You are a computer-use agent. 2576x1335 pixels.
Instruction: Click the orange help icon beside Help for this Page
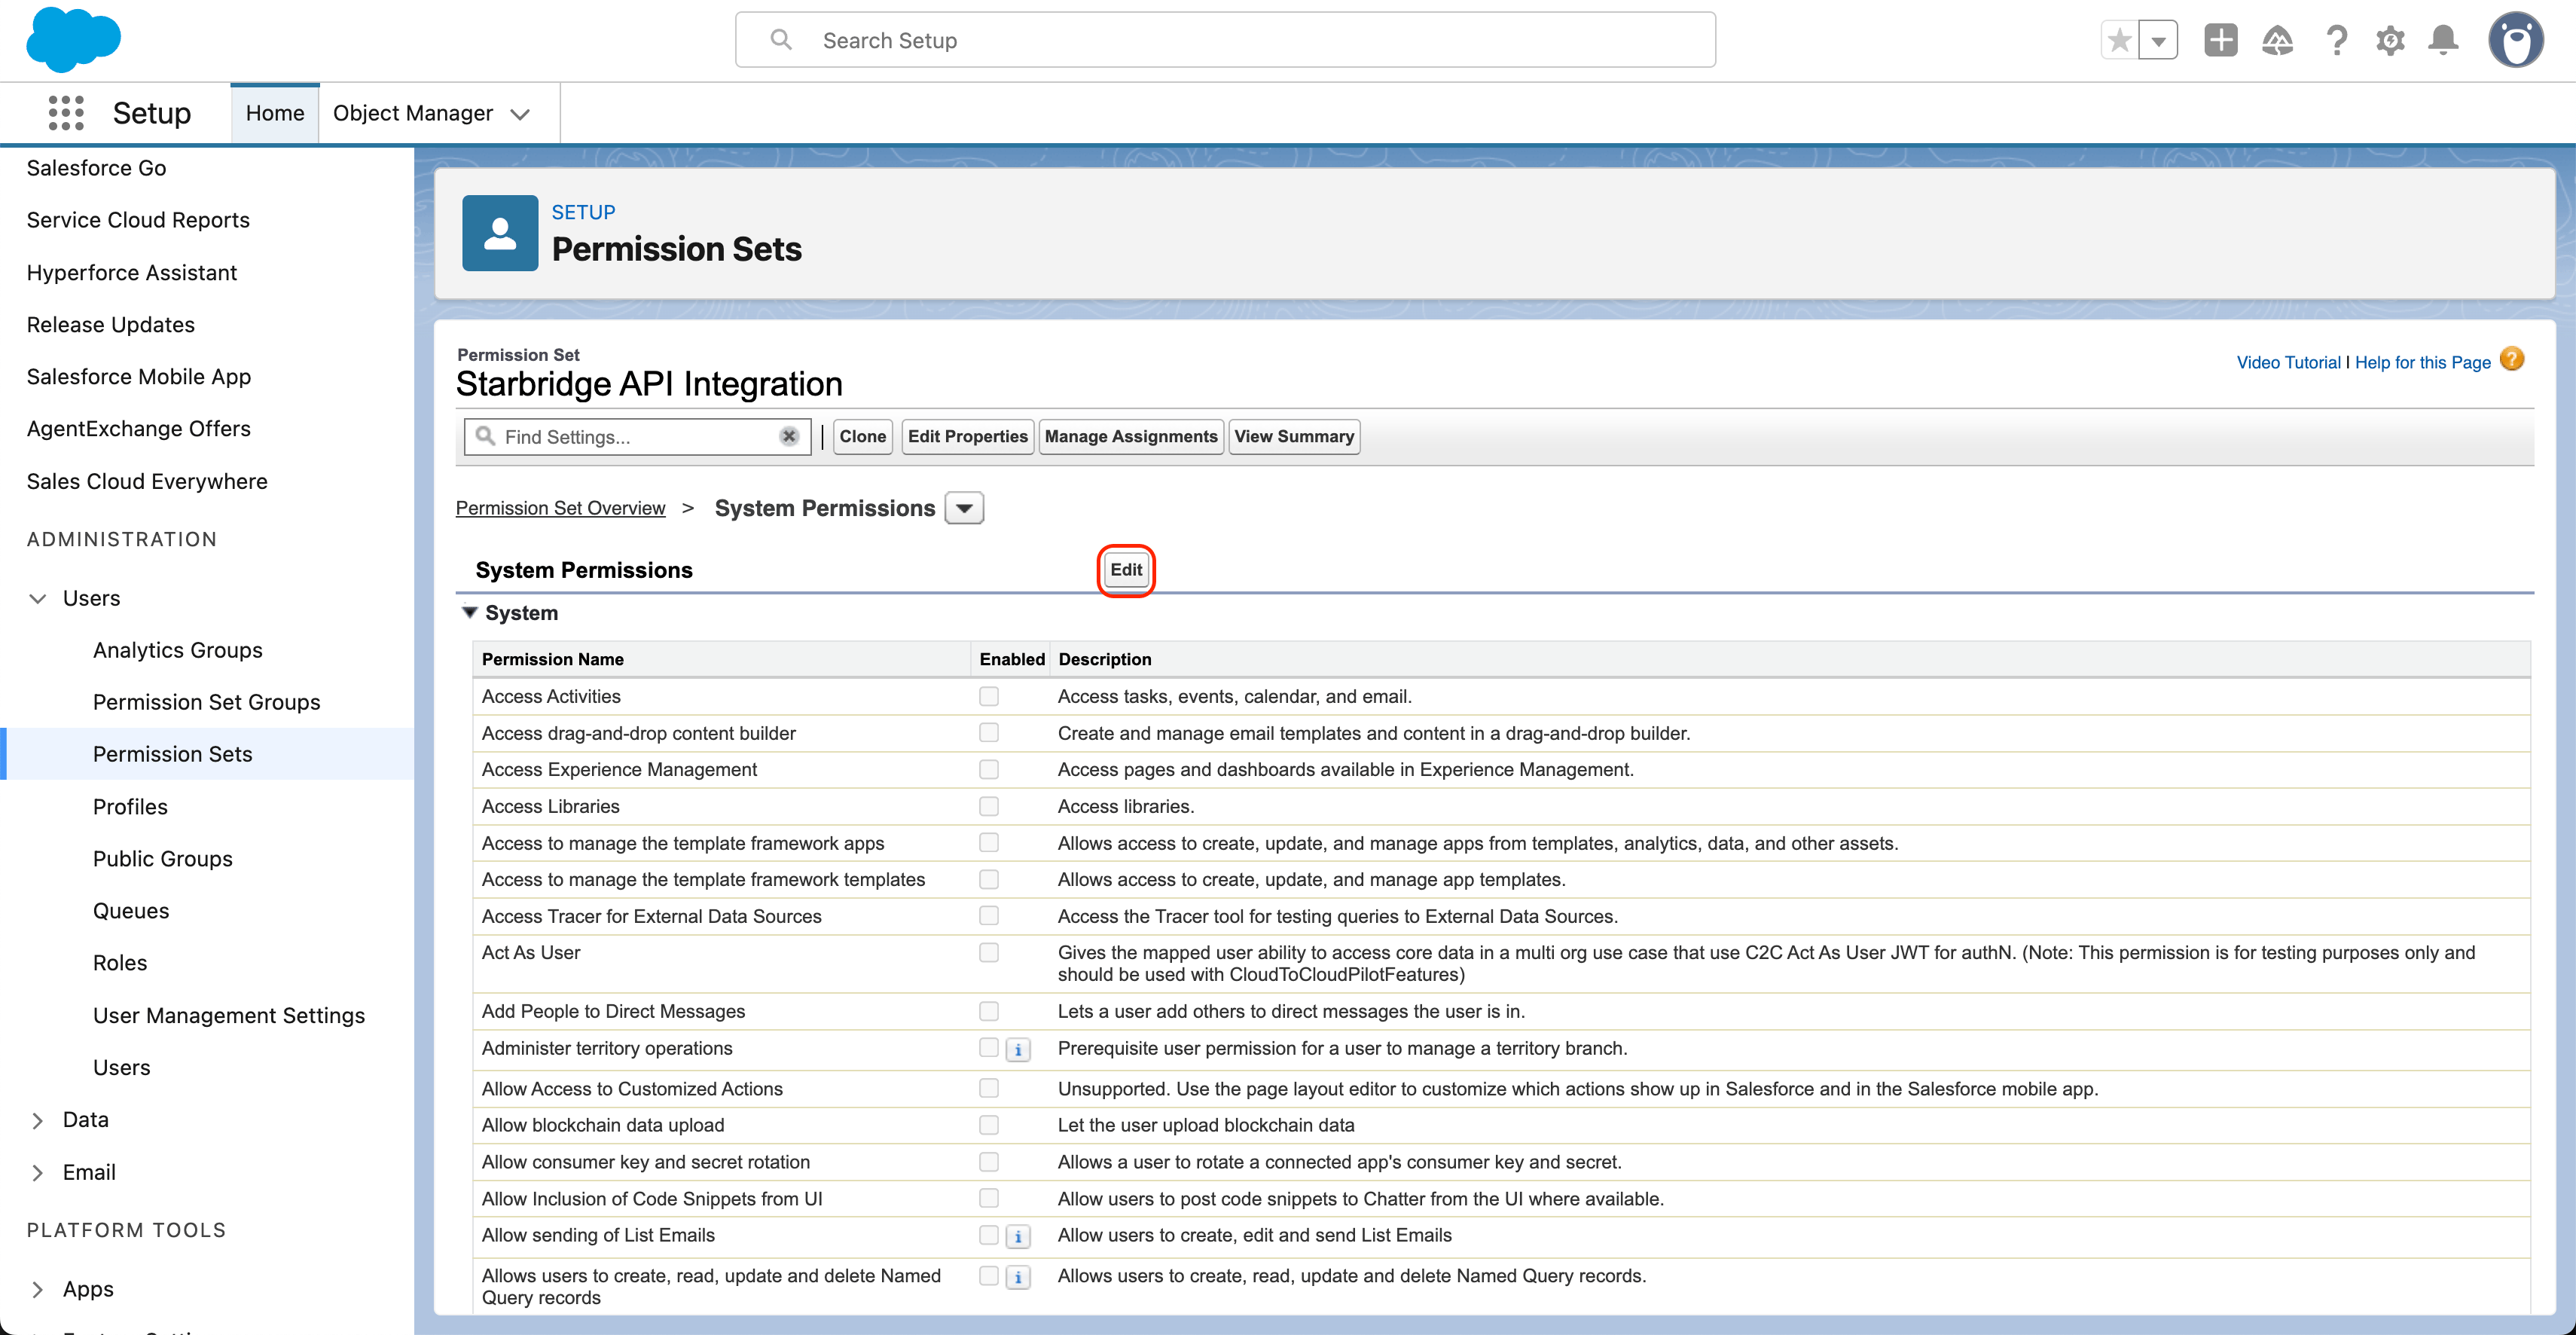(x=2512, y=359)
